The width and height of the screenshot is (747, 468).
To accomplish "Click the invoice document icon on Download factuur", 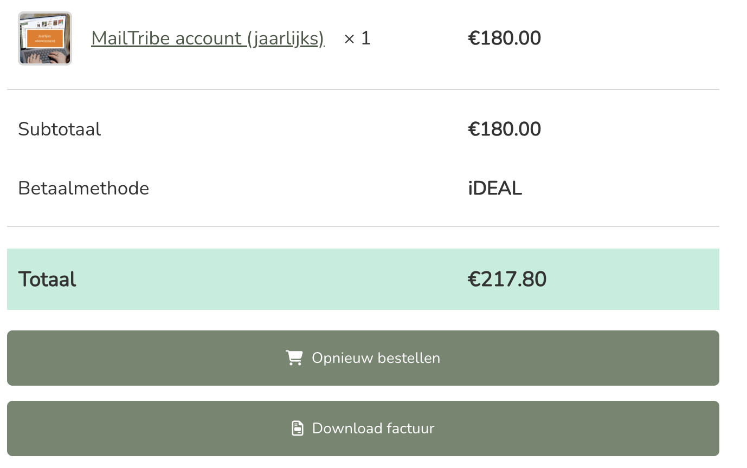I will click(x=297, y=428).
